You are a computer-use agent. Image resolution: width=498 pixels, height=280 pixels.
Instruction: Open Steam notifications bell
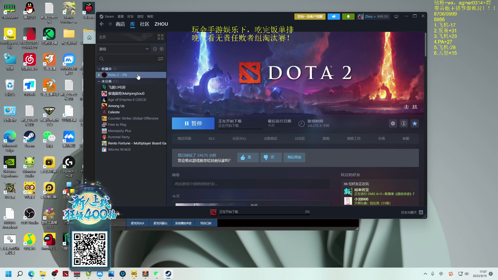[x=348, y=17]
